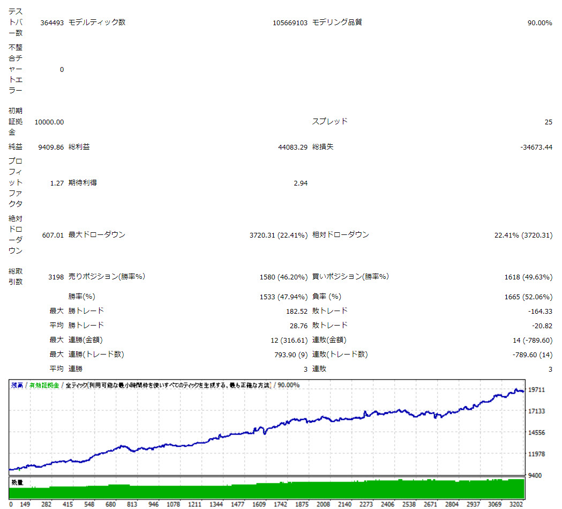The width and height of the screenshot is (562, 509).
Task: Click the 期待利得 label
Action: [x=83, y=182]
